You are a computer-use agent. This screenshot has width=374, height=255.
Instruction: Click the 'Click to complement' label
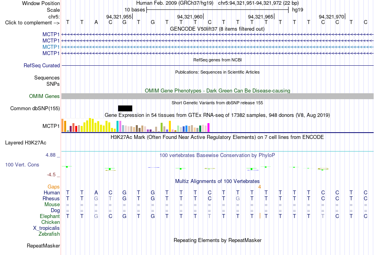pos(32,23)
